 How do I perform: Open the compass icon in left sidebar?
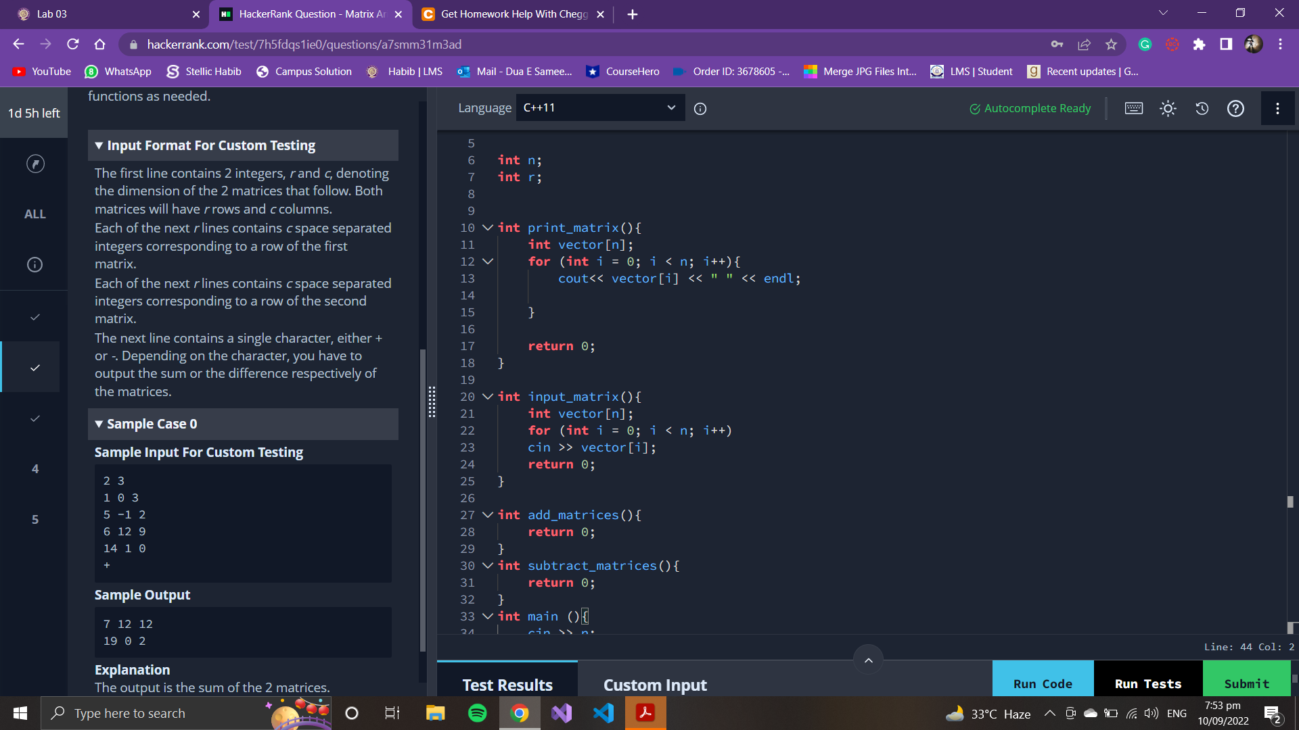35,164
